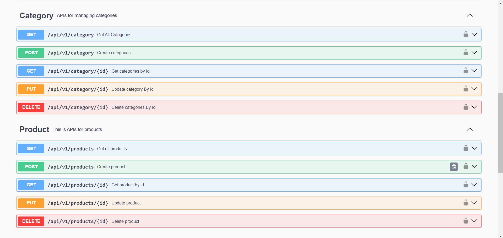
Task: Open authorization lock on POST Create categories
Action: pos(466,52)
